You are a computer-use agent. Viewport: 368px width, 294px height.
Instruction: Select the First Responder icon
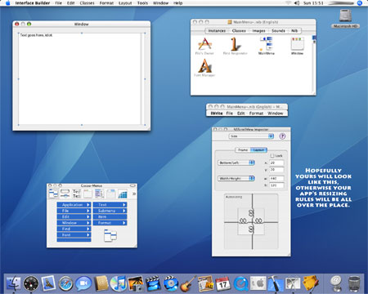[x=235, y=44]
